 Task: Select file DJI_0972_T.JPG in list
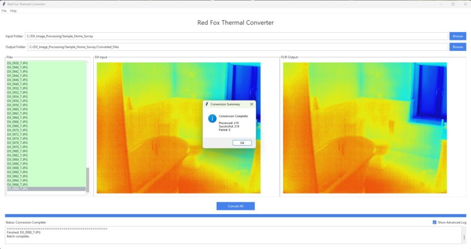pyautogui.click(x=46, y=135)
